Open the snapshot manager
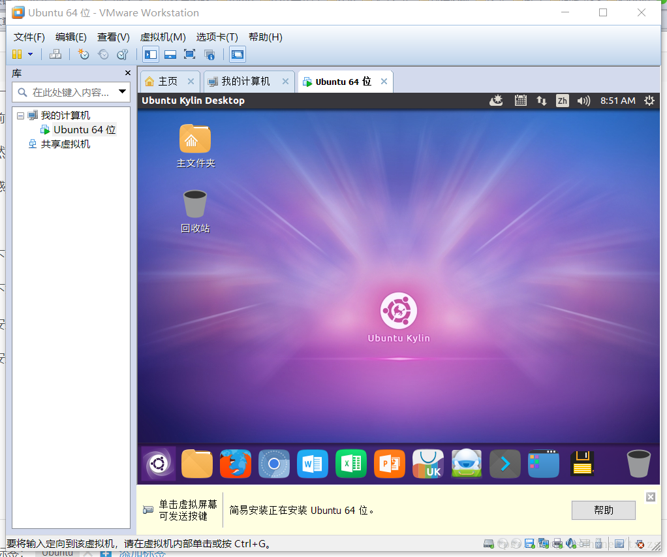667x557 pixels. pyautogui.click(x=123, y=54)
